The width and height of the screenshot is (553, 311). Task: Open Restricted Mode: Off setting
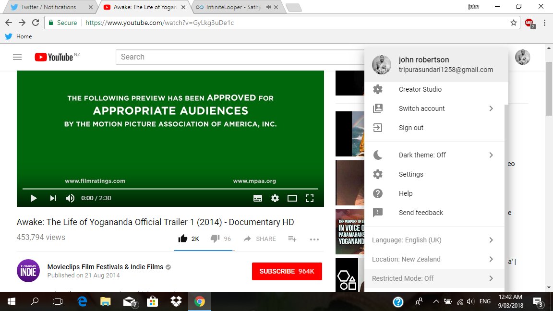(x=434, y=278)
